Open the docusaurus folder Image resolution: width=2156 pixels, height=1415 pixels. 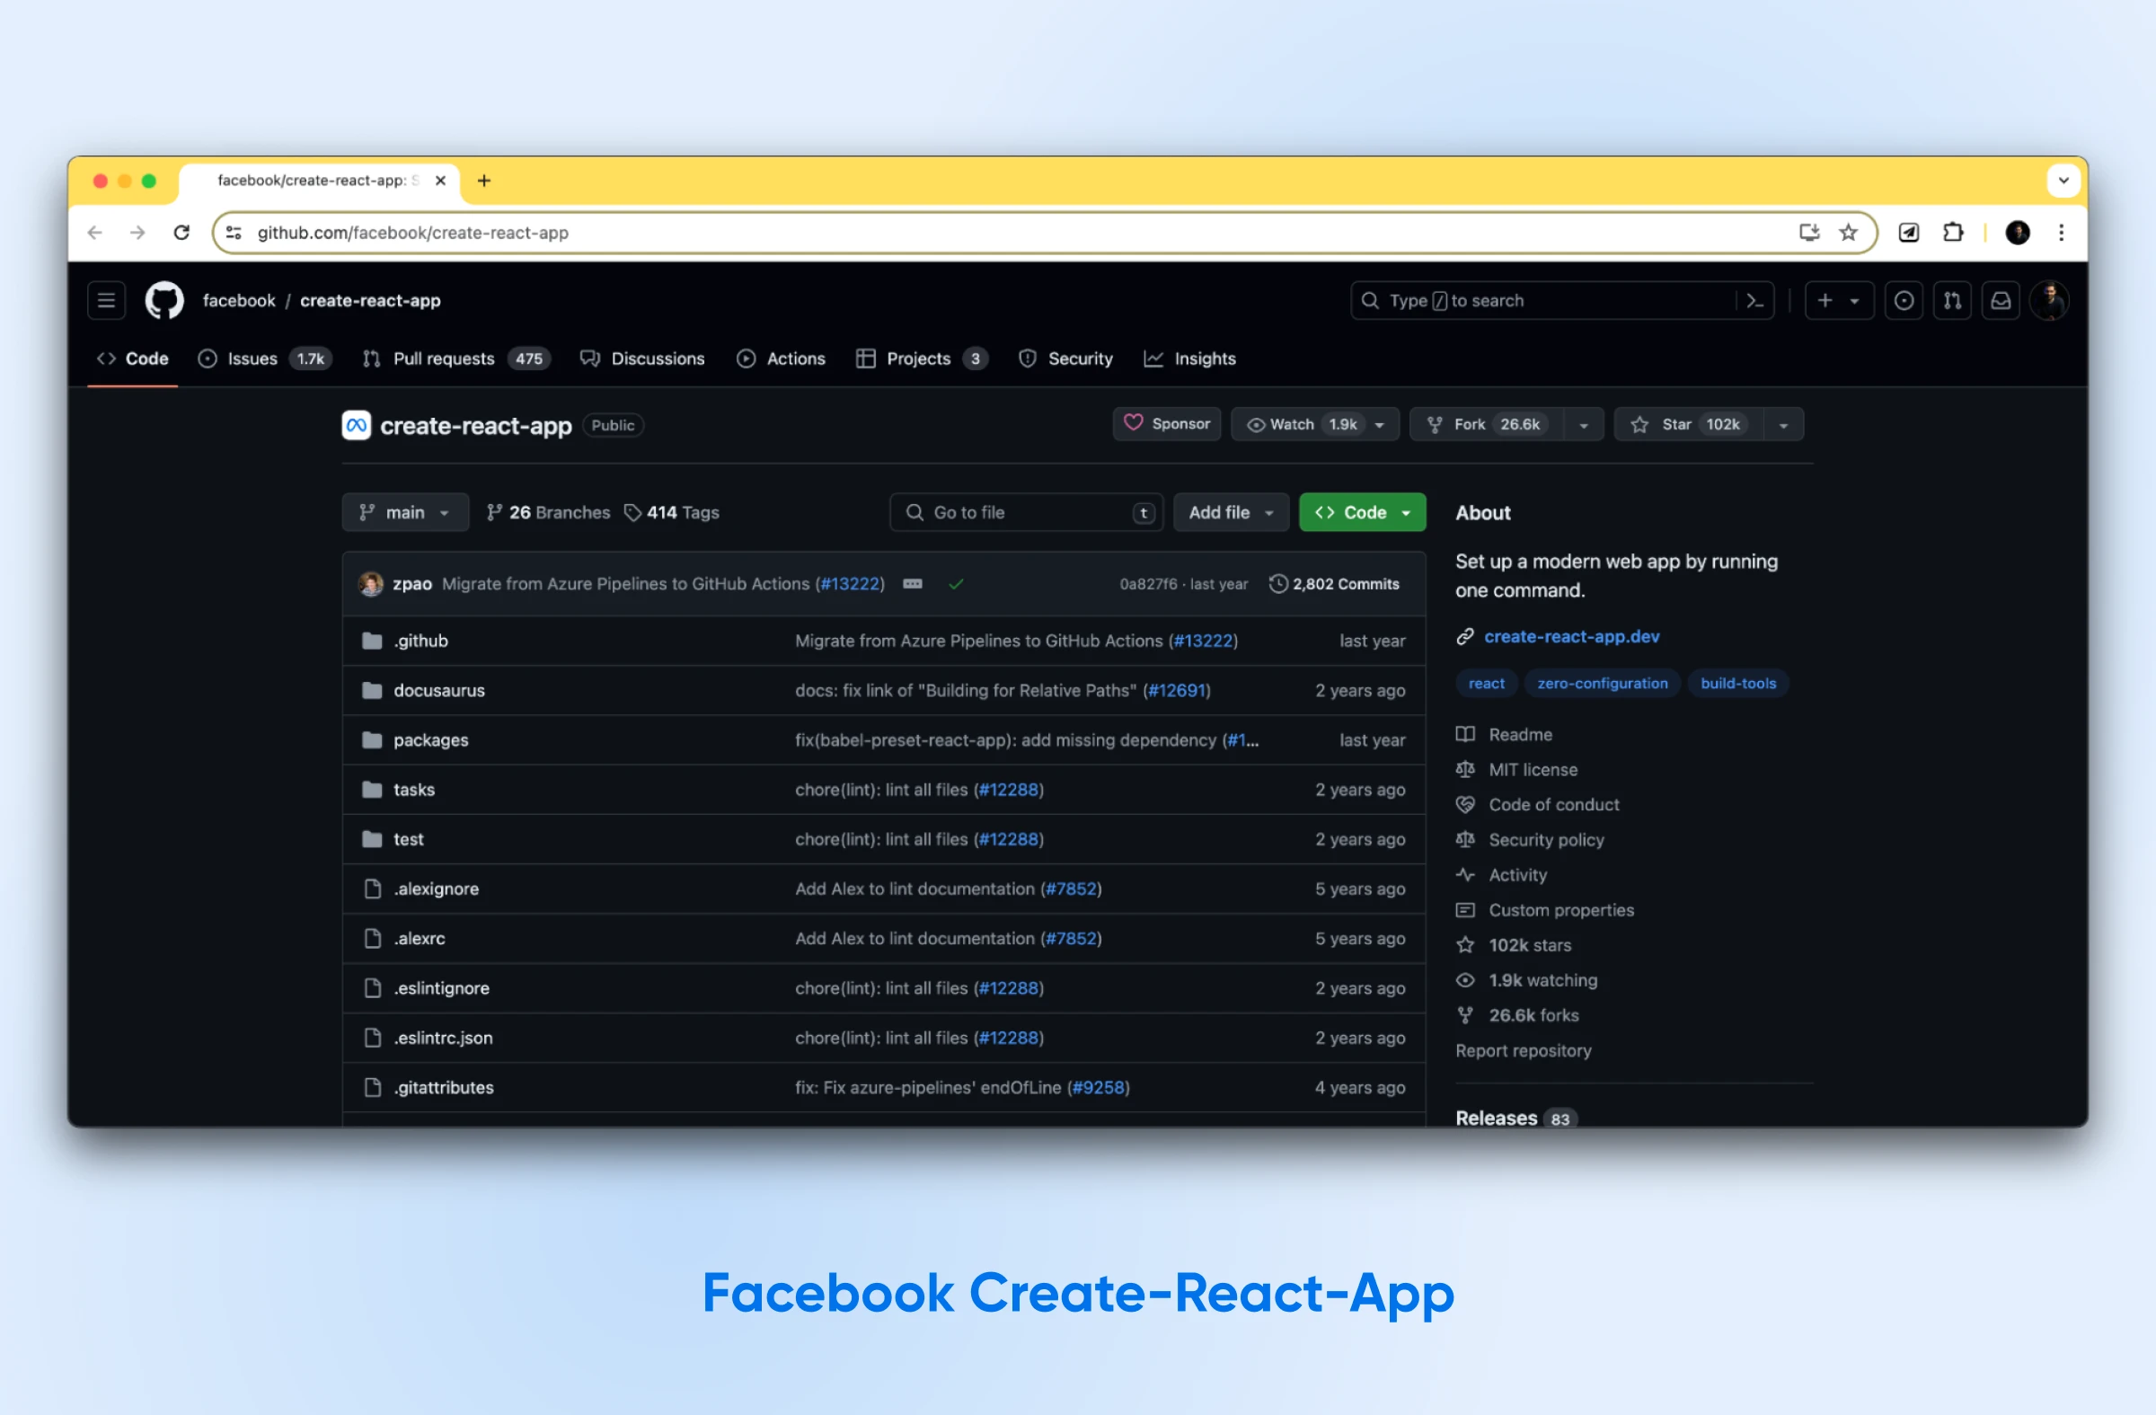(438, 691)
